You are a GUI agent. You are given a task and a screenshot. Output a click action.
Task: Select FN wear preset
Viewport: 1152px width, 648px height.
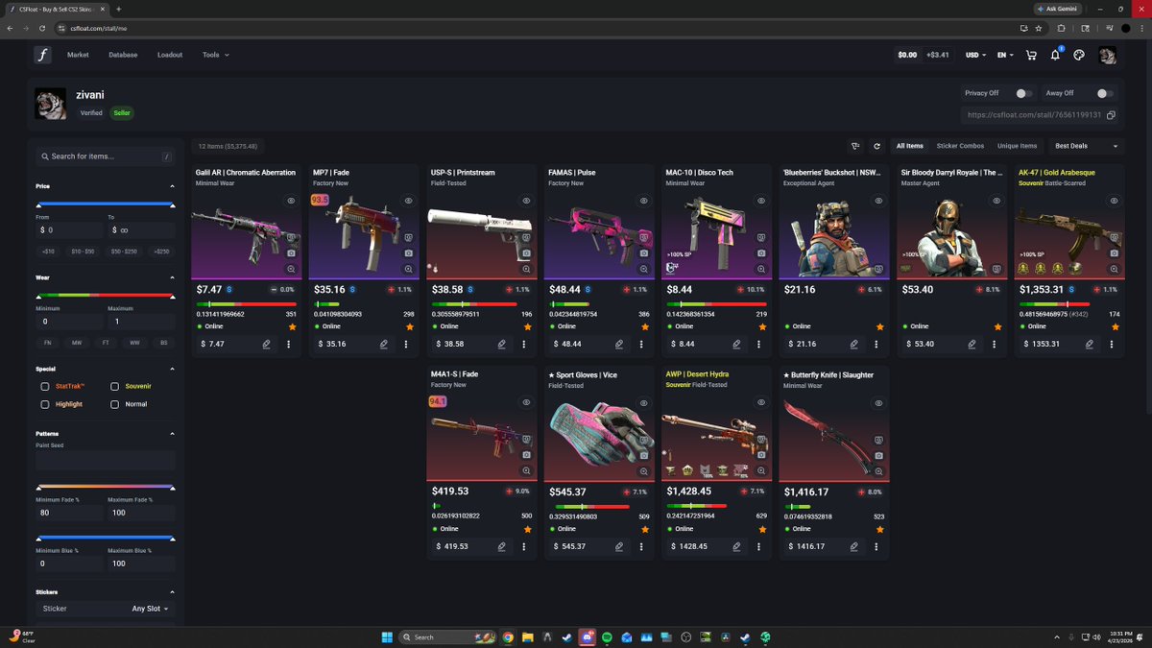click(47, 342)
